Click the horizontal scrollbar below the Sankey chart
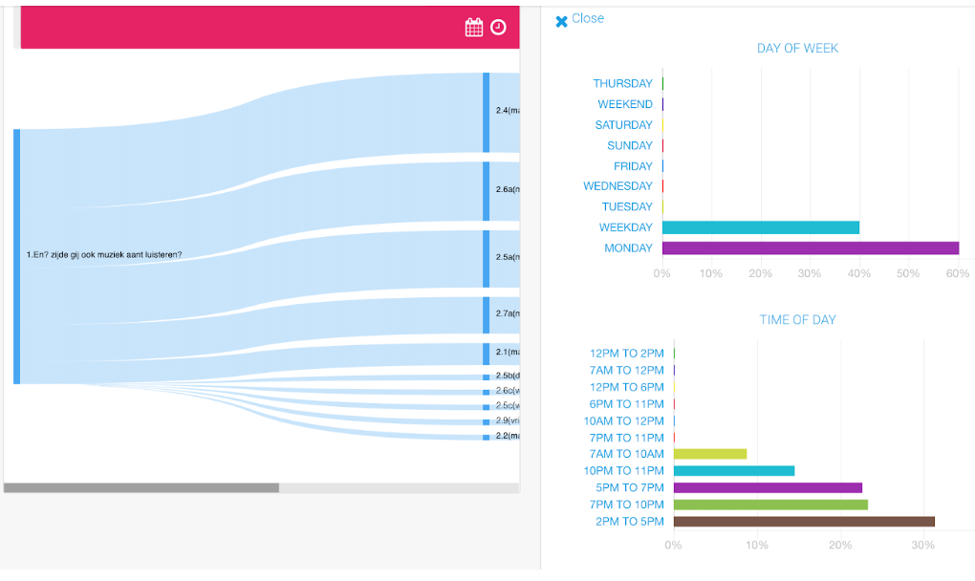Screen dimensions: 975x581 (141, 488)
